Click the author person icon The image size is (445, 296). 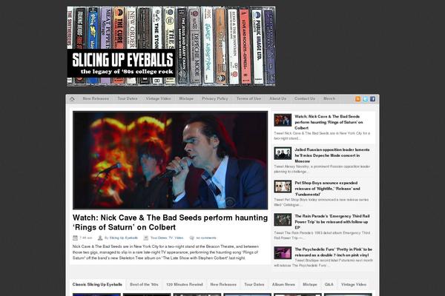tap(100, 238)
